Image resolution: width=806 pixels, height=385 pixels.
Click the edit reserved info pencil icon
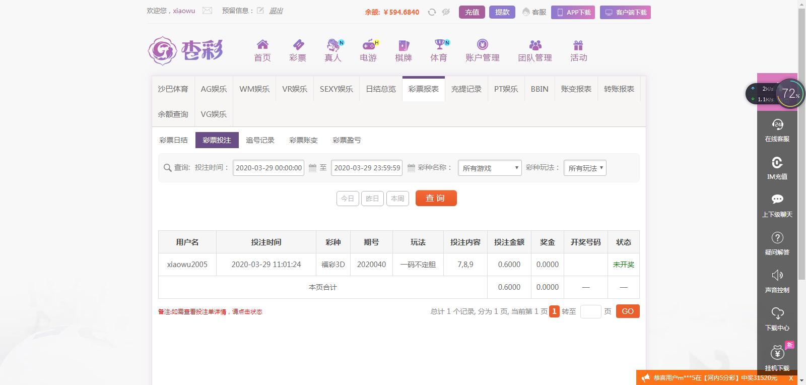pos(260,11)
